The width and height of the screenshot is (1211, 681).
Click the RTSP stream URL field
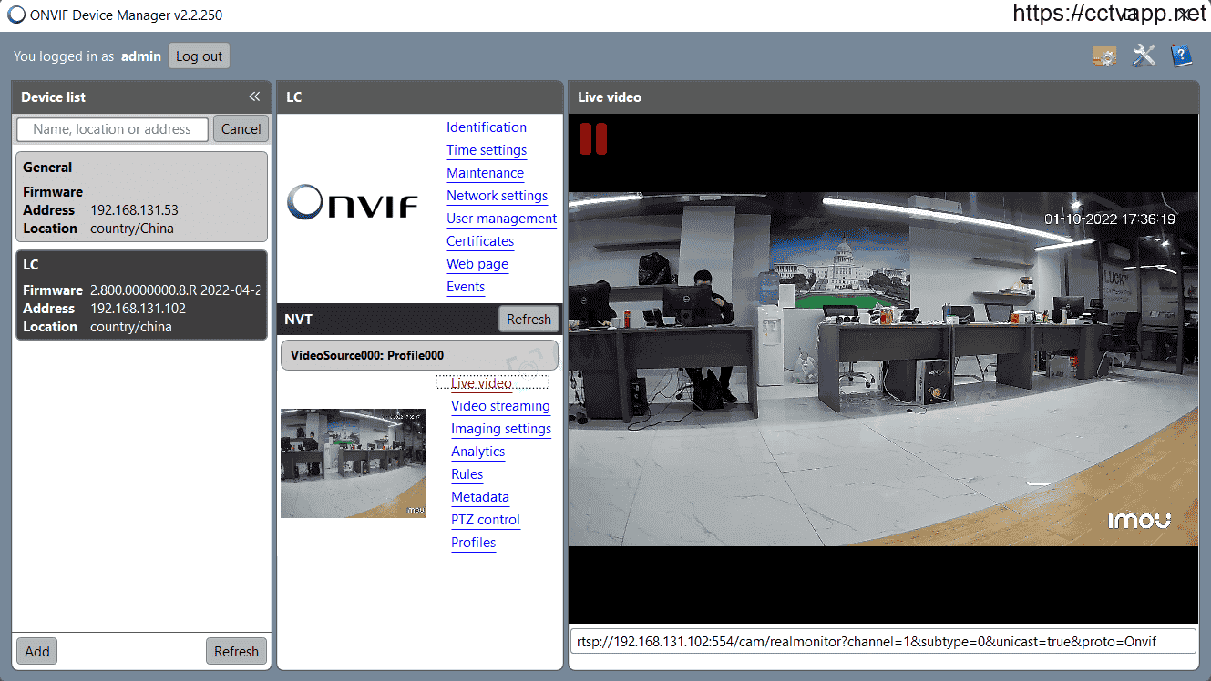(883, 642)
